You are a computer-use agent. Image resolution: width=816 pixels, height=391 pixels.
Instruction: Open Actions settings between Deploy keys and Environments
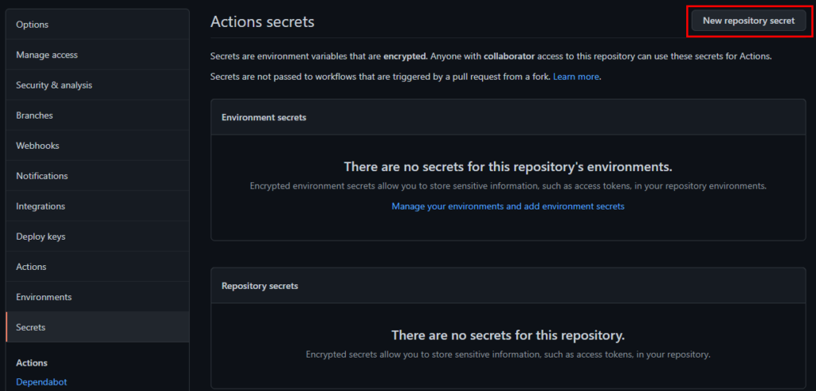[x=31, y=267]
